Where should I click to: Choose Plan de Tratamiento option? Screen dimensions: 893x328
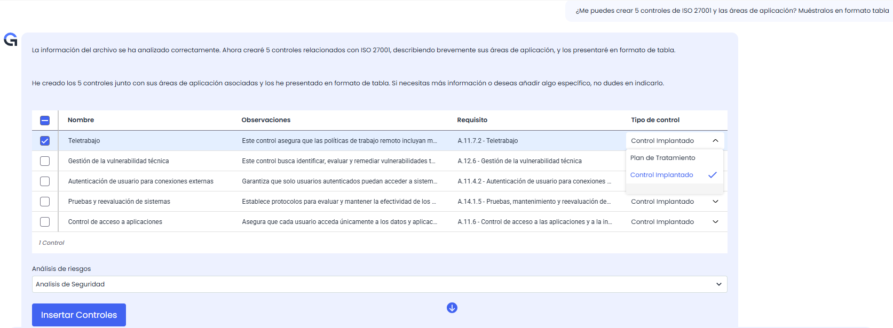tap(662, 158)
